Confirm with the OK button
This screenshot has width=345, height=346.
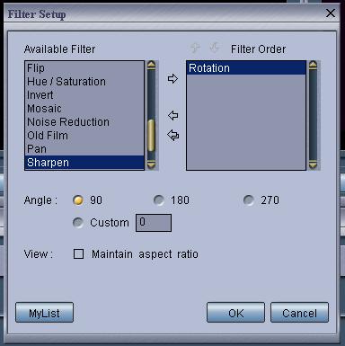[x=235, y=313]
